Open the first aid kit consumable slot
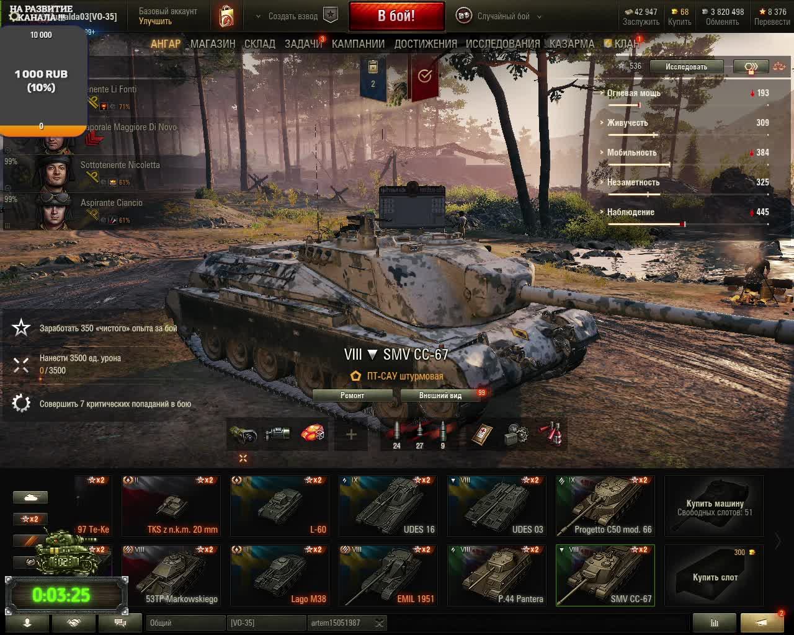 [482, 435]
